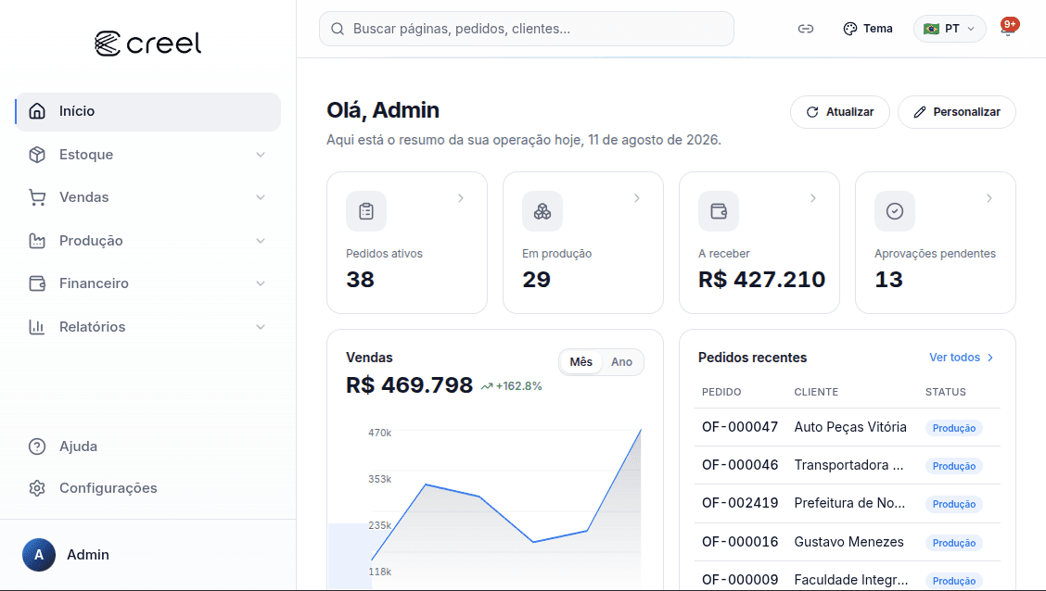The image size is (1046, 591).
Task: Click the CLIENTE column header
Action: pos(816,392)
